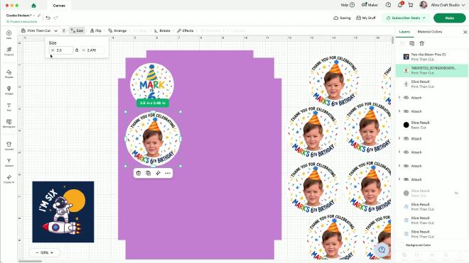Expand the Attach group just above black Slice Result
469x263 pixels.
pos(399,111)
